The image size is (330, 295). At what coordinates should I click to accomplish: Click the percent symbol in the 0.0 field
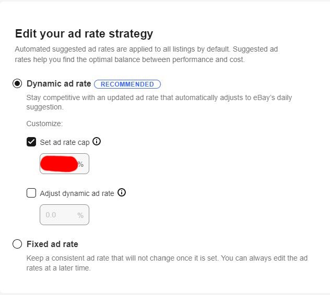(80, 215)
